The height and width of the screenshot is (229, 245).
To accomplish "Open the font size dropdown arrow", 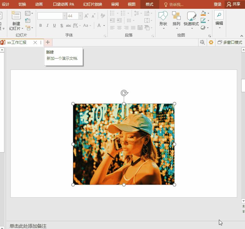I will pos(80,16).
